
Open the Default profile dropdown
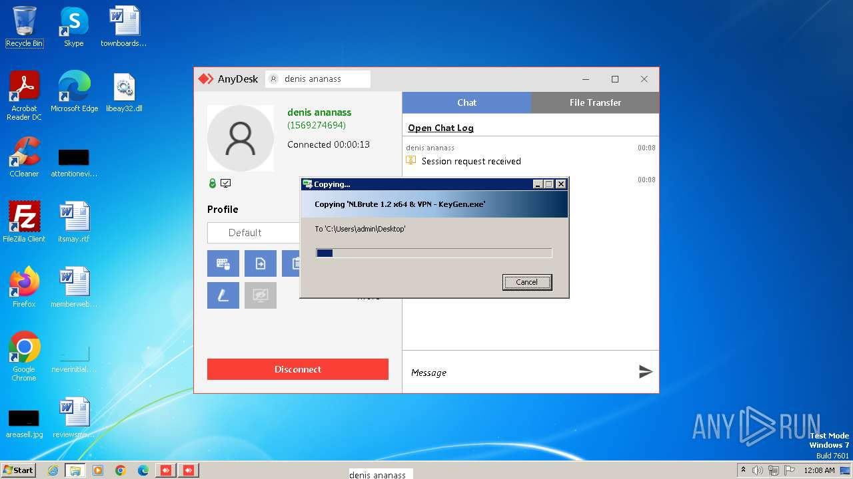click(254, 233)
